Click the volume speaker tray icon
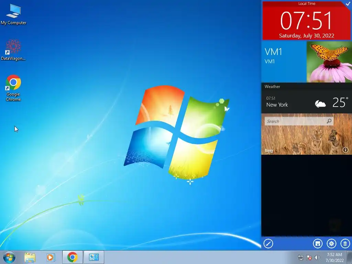This screenshot has height=264, width=352. 317,257
